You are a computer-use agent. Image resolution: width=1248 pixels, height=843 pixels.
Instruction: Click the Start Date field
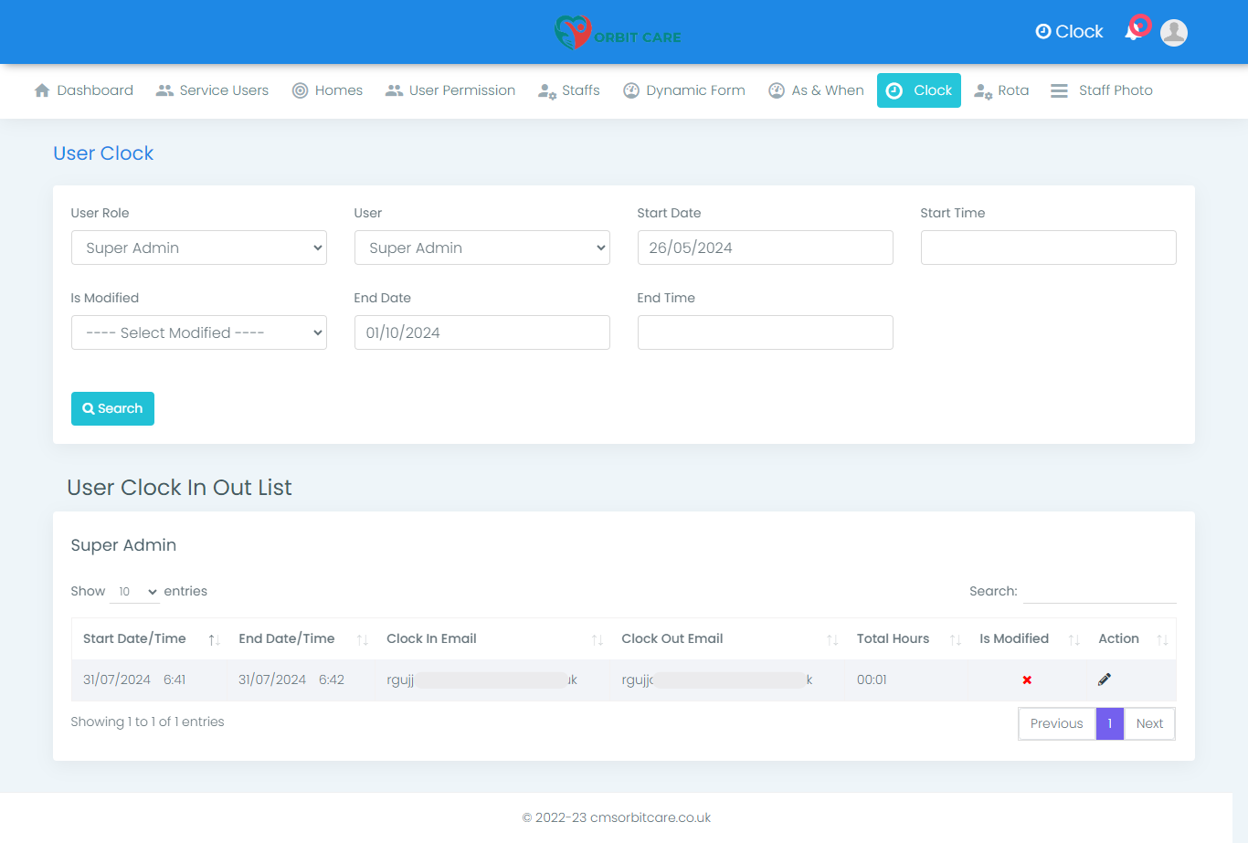tap(765, 248)
